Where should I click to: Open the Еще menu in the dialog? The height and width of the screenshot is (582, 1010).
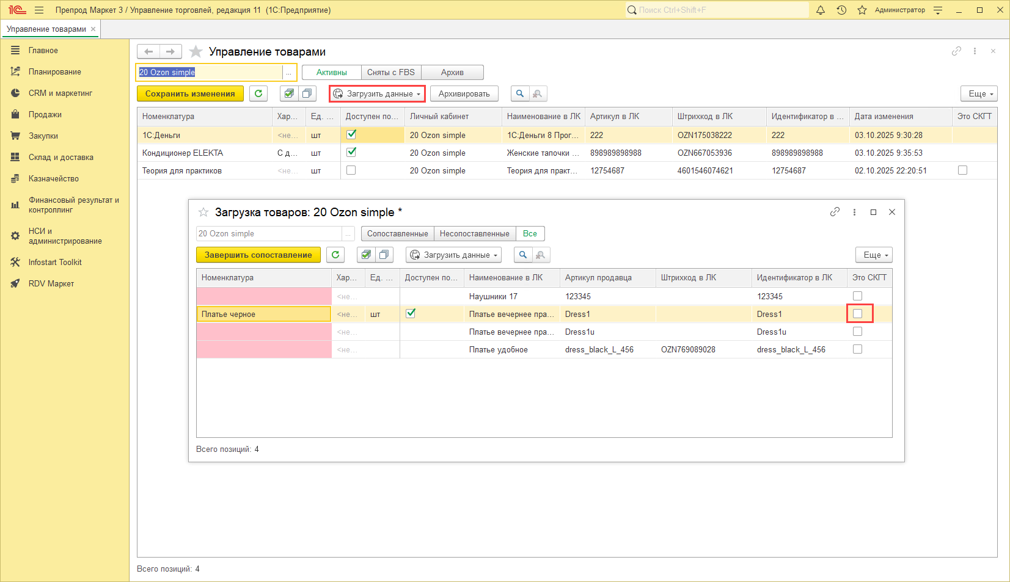click(874, 255)
